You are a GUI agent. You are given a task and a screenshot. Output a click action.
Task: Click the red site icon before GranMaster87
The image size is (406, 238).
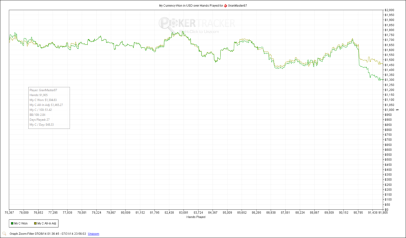point(225,5)
